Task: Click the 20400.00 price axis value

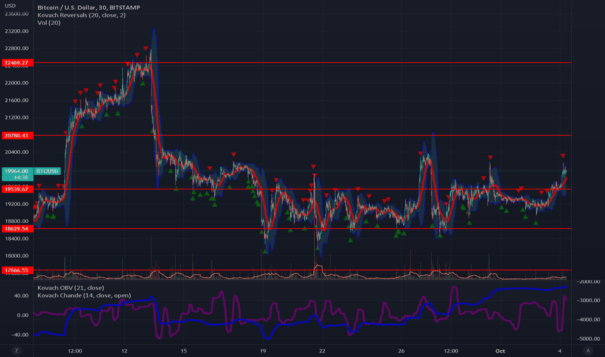Action: coord(17,152)
